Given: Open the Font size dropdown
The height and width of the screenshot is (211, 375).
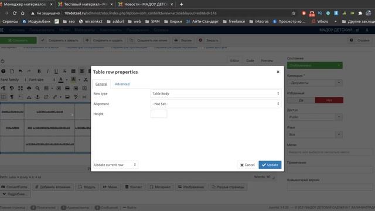Looking at the screenshot, I should click(x=42, y=80).
